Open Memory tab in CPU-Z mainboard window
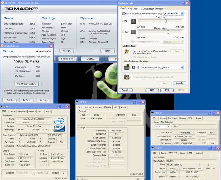This screenshot has height=180, width=221. [x=183, y=153]
